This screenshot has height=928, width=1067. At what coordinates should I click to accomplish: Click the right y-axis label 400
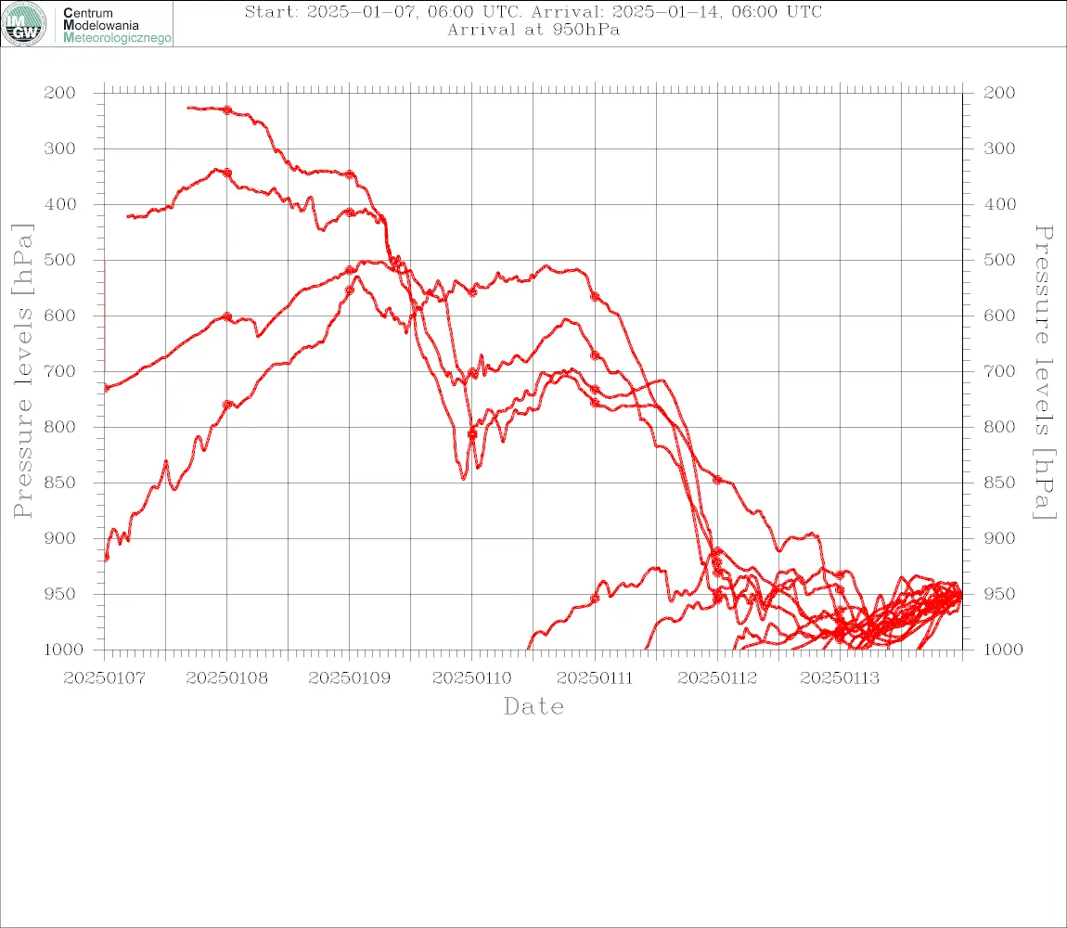point(999,204)
